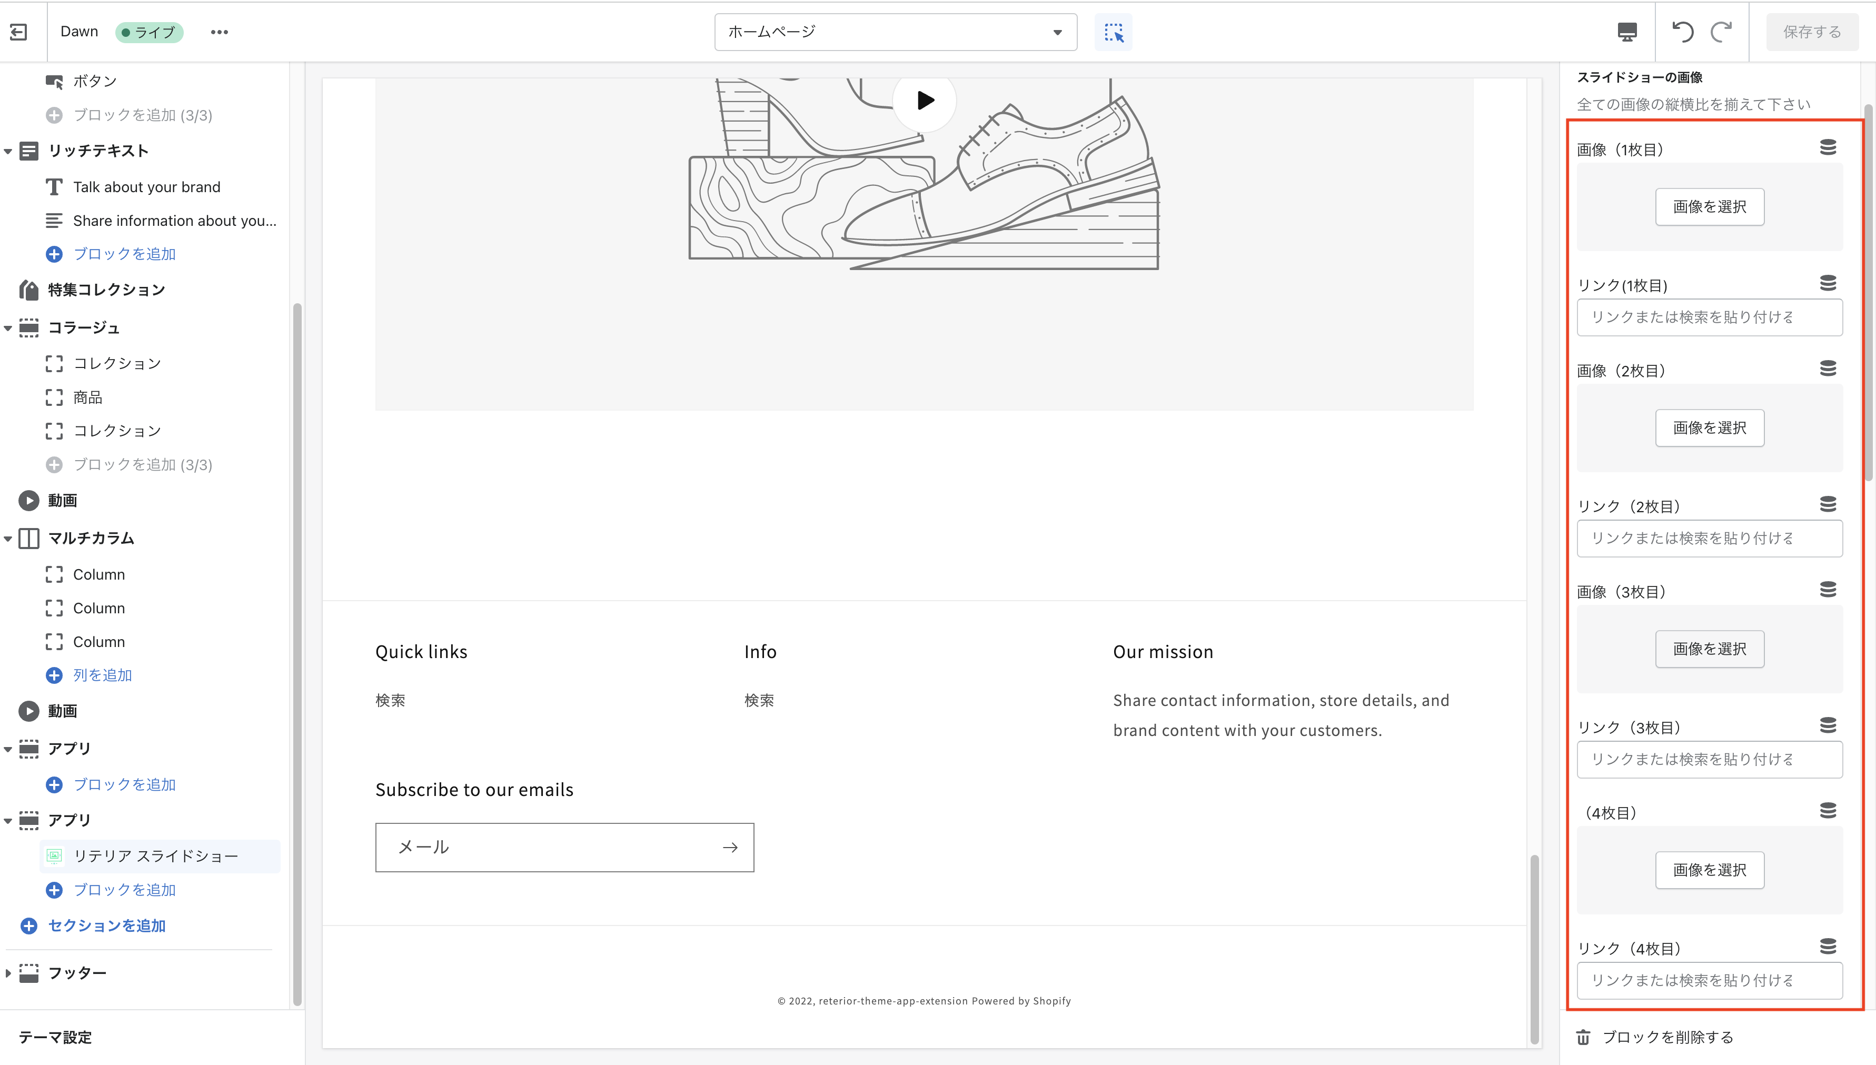The width and height of the screenshot is (1876, 1065).
Task: Click trash icon to delete block
Action: pyautogui.click(x=1583, y=1037)
